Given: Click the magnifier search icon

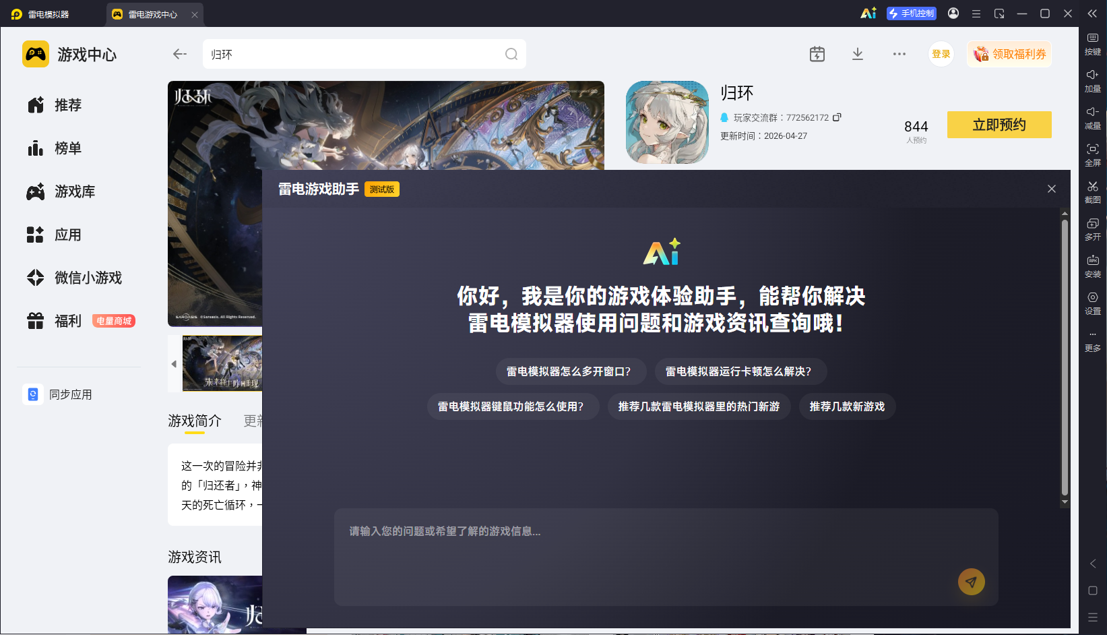Looking at the screenshot, I should [x=511, y=54].
